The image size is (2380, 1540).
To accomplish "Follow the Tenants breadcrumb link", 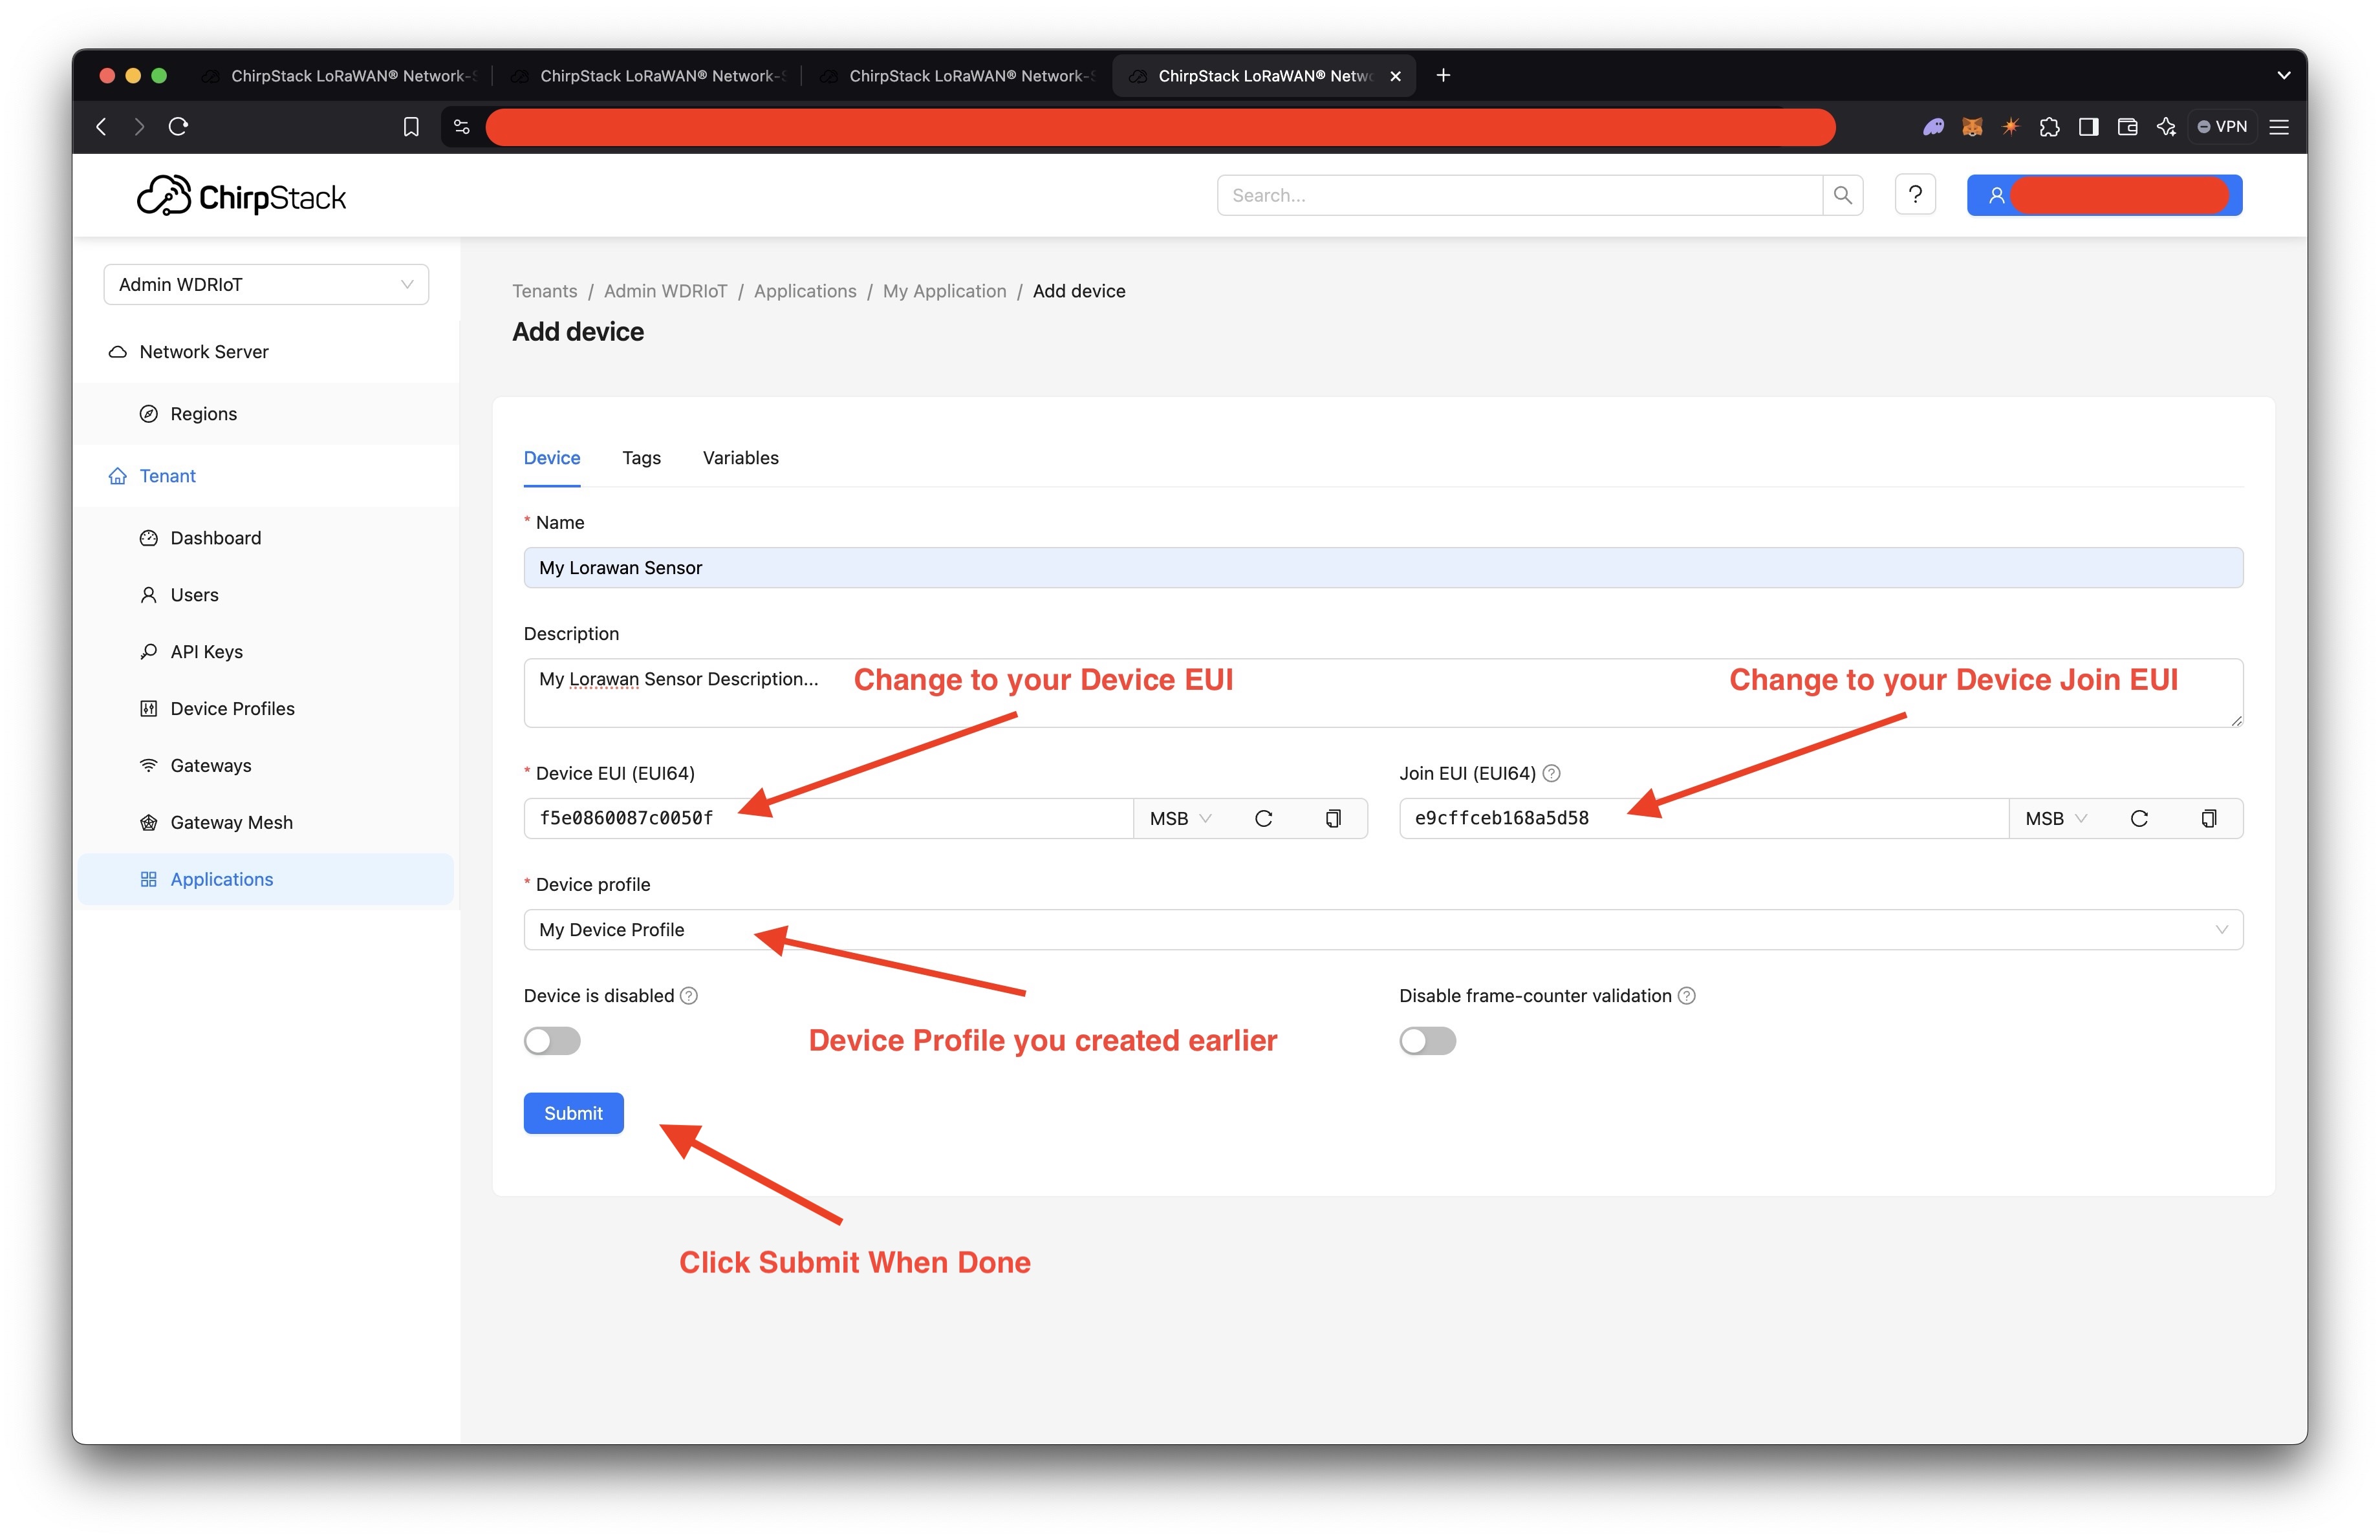I will (544, 291).
